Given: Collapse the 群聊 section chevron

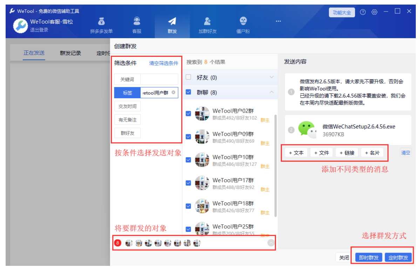Looking at the screenshot, I should click(x=272, y=92).
